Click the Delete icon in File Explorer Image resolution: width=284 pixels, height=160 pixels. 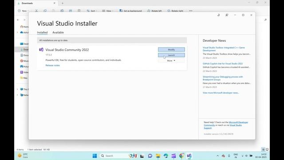pyautogui.click(x=79, y=11)
